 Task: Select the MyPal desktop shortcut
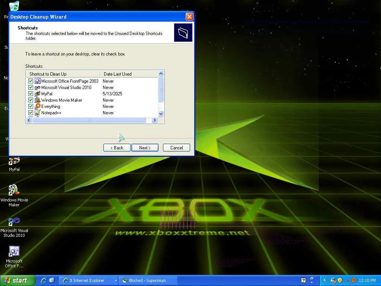pos(14,165)
